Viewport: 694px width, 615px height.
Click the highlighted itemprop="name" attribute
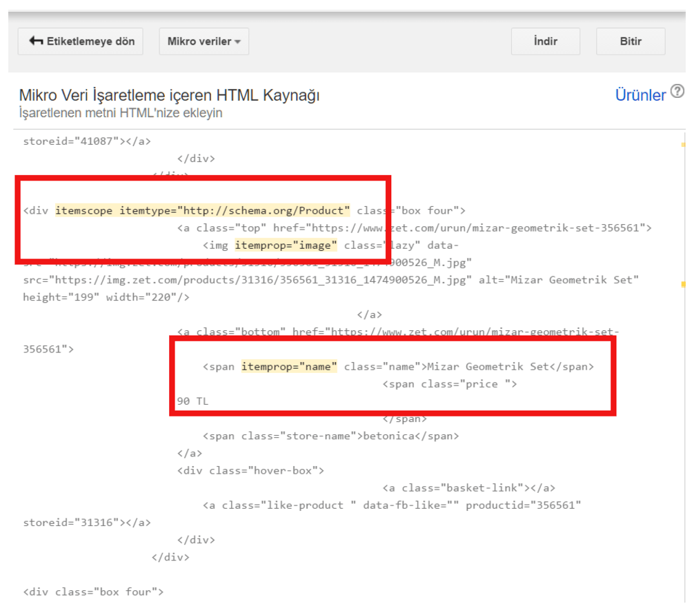tap(289, 366)
